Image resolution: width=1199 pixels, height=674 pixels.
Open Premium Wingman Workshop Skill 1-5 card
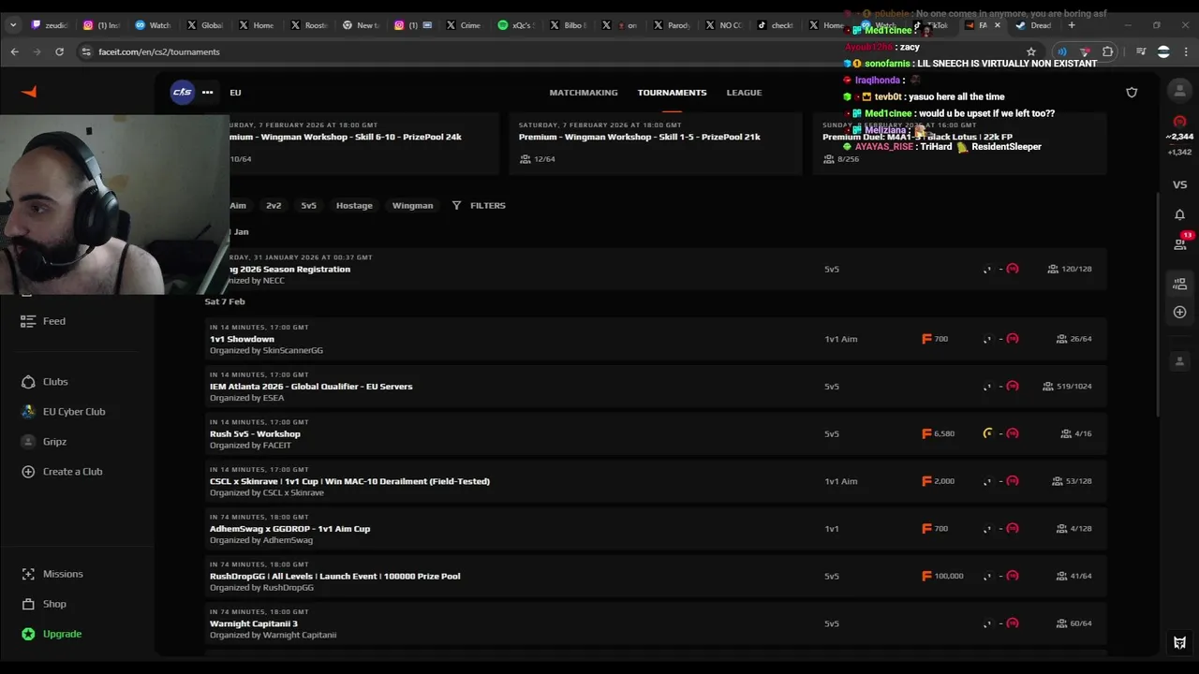click(x=655, y=143)
